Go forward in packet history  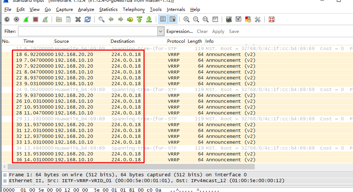coord(121,19)
